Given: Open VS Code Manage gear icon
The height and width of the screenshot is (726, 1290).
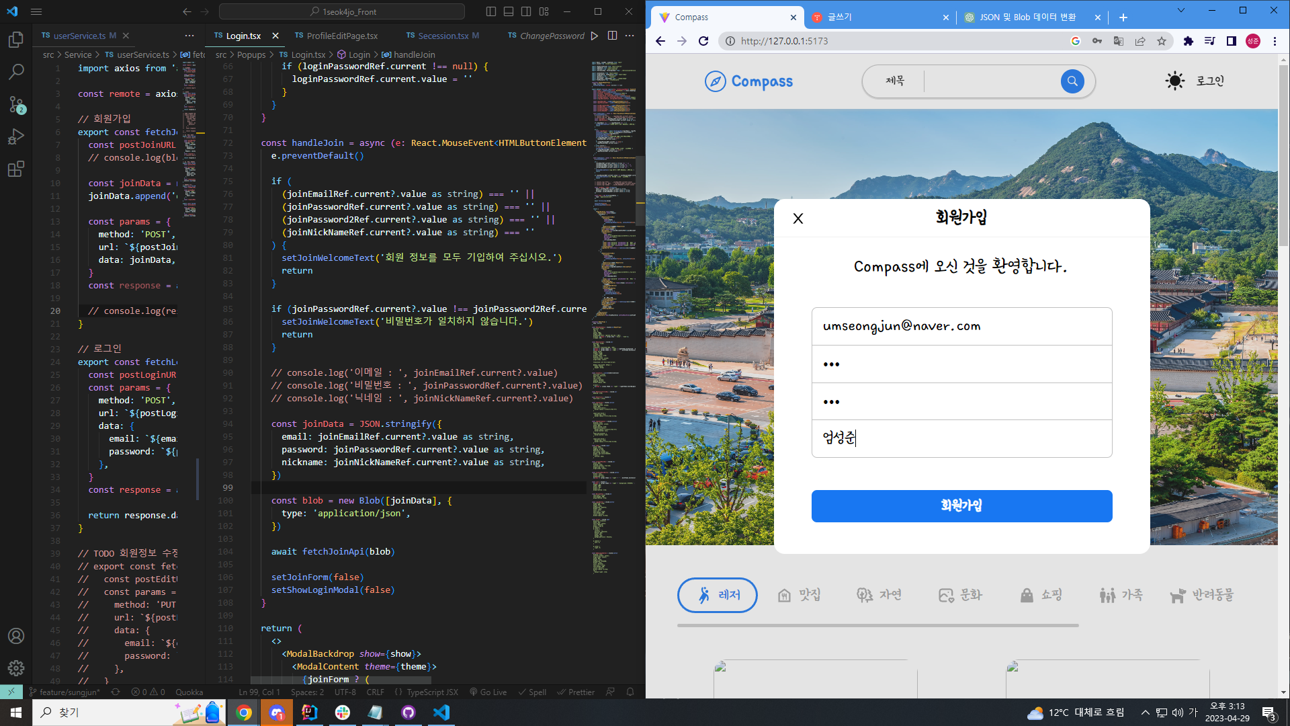Looking at the screenshot, I should (x=16, y=668).
